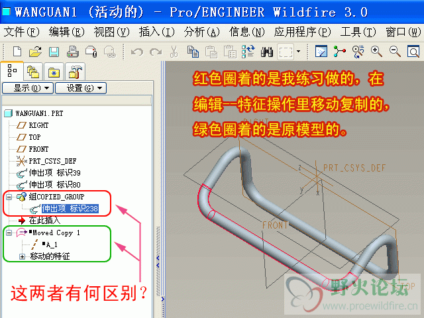Image resolution: width=424 pixels, height=318 pixels.
Task: Switch to the Connections tab with hammer icon
Action: pyautogui.click(x=75, y=72)
